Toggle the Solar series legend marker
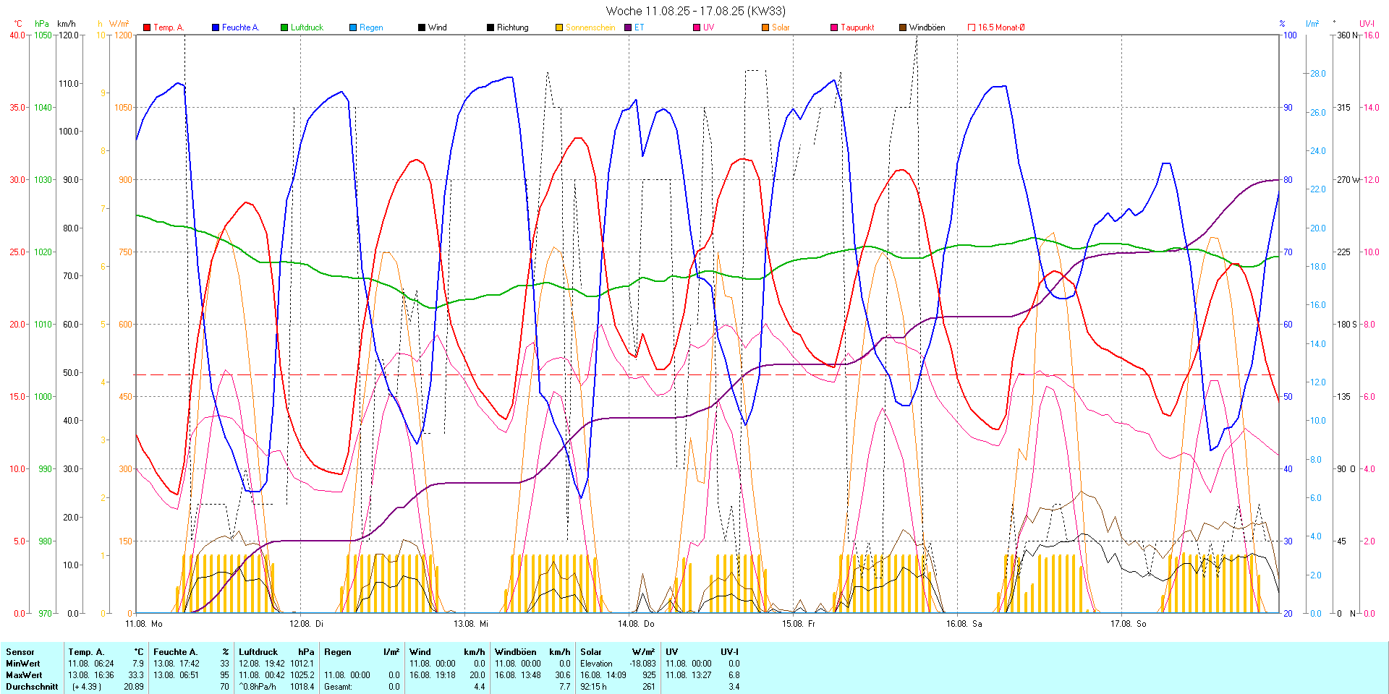 coord(765,27)
